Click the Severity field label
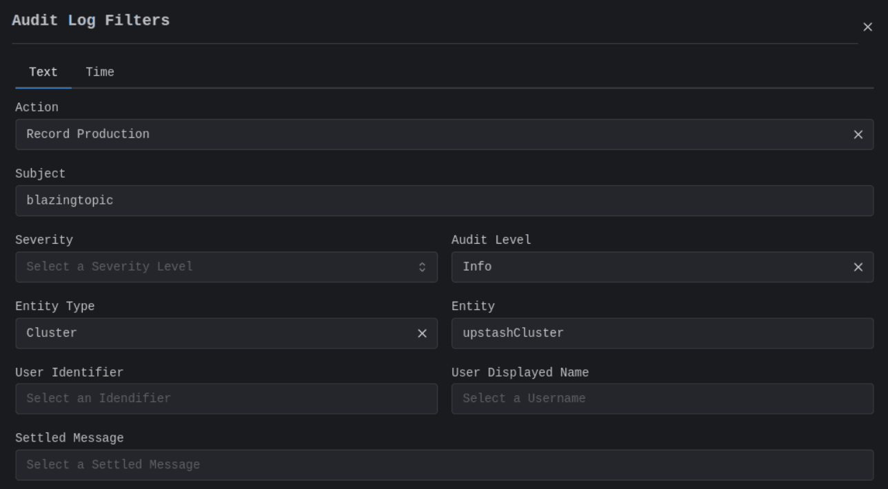This screenshot has height=489, width=888. 44,240
